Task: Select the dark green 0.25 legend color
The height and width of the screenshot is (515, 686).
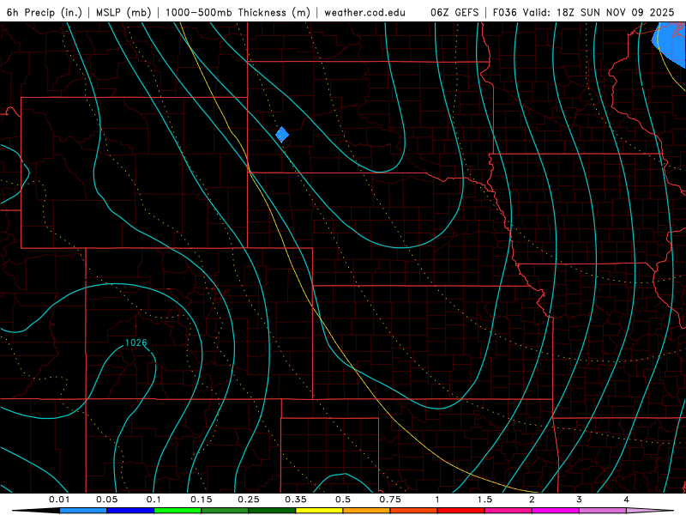Action: click(272, 511)
